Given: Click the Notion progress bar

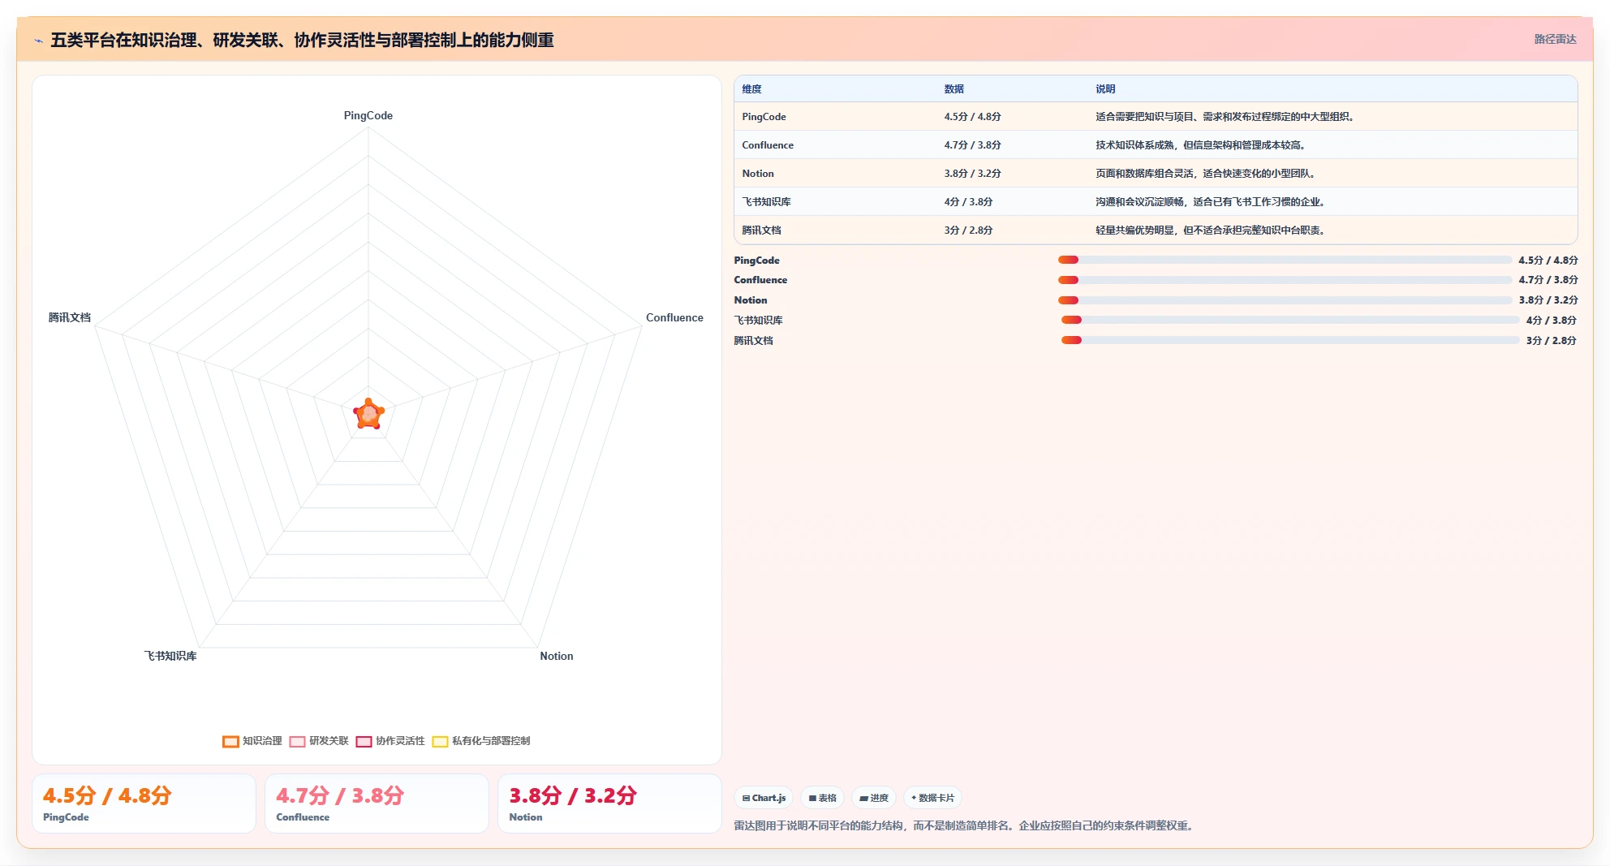Looking at the screenshot, I should pyautogui.click(x=1285, y=300).
